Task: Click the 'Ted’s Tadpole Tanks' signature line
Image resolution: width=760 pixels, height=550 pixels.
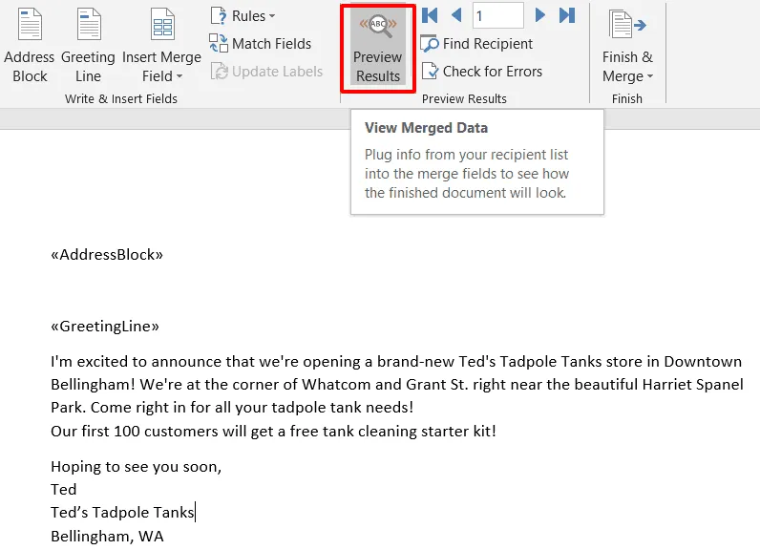Action: pos(122,512)
